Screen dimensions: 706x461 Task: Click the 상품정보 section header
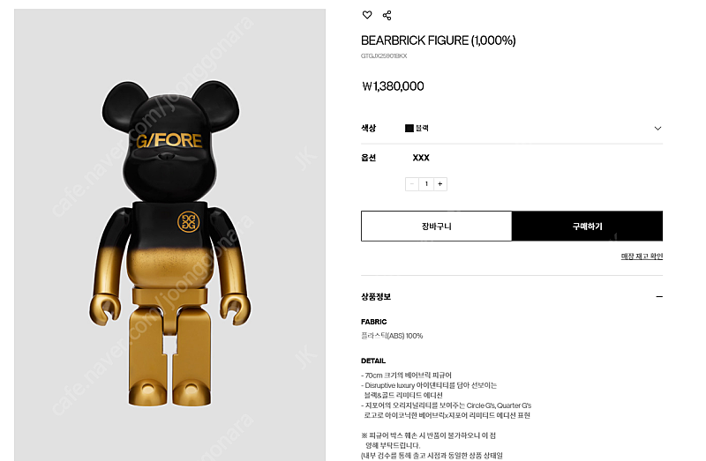(376, 297)
